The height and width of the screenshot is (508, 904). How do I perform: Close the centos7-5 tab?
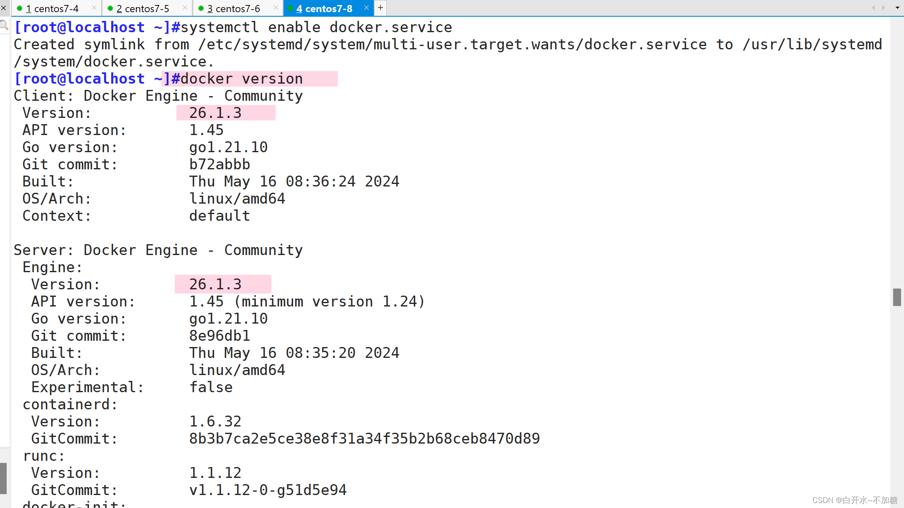(185, 8)
